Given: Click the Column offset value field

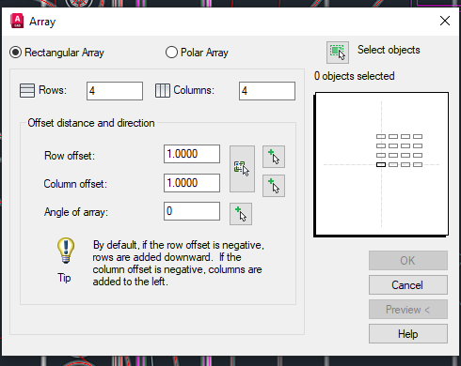Looking at the screenshot, I should click(x=192, y=183).
